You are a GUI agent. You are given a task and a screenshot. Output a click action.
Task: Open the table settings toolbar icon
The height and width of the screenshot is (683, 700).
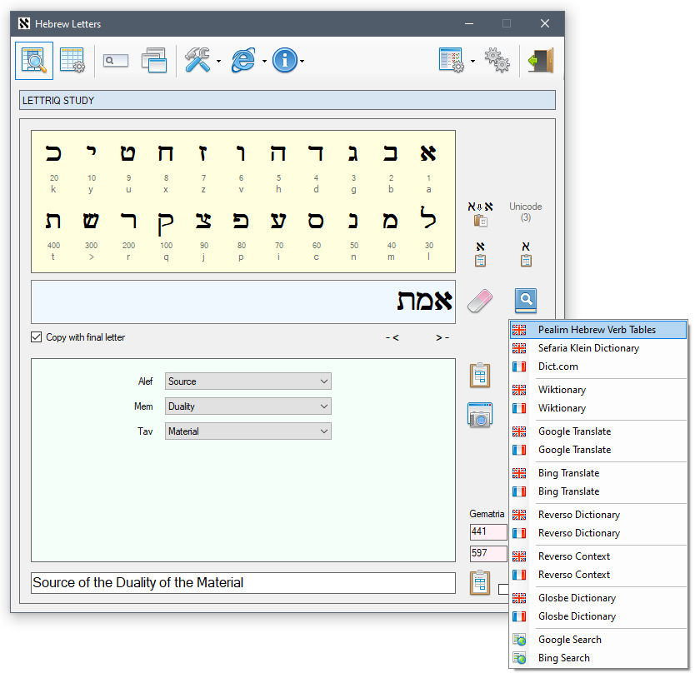[x=72, y=61]
